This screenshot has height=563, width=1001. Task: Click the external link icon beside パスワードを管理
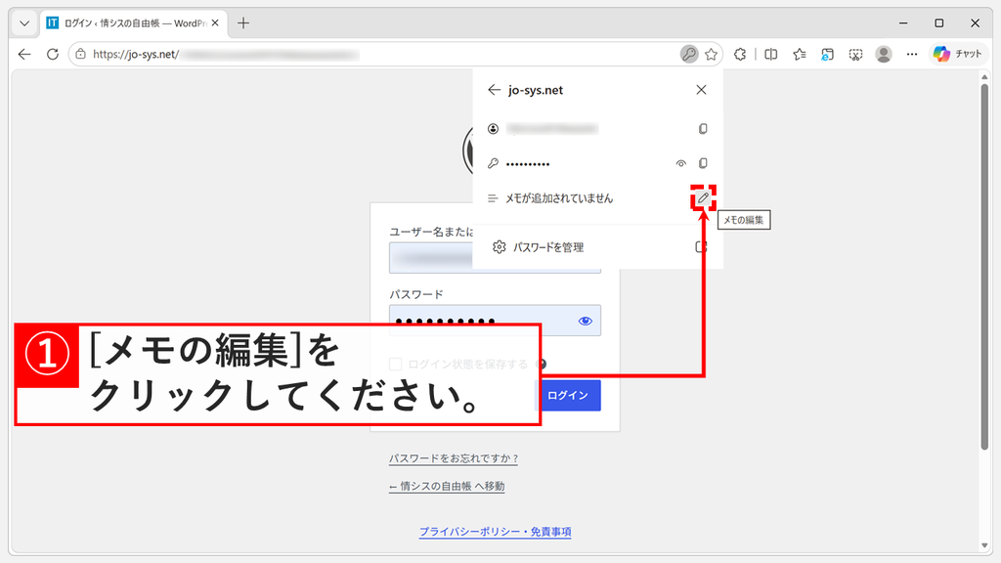(701, 247)
